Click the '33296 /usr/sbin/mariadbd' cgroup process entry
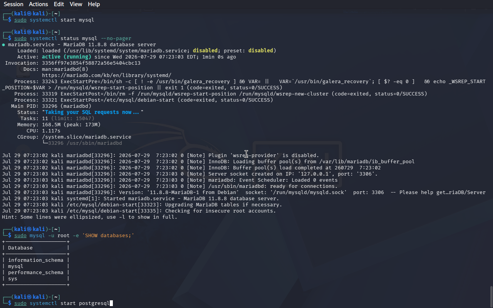Viewport: 493px width, 308px height. point(85,143)
